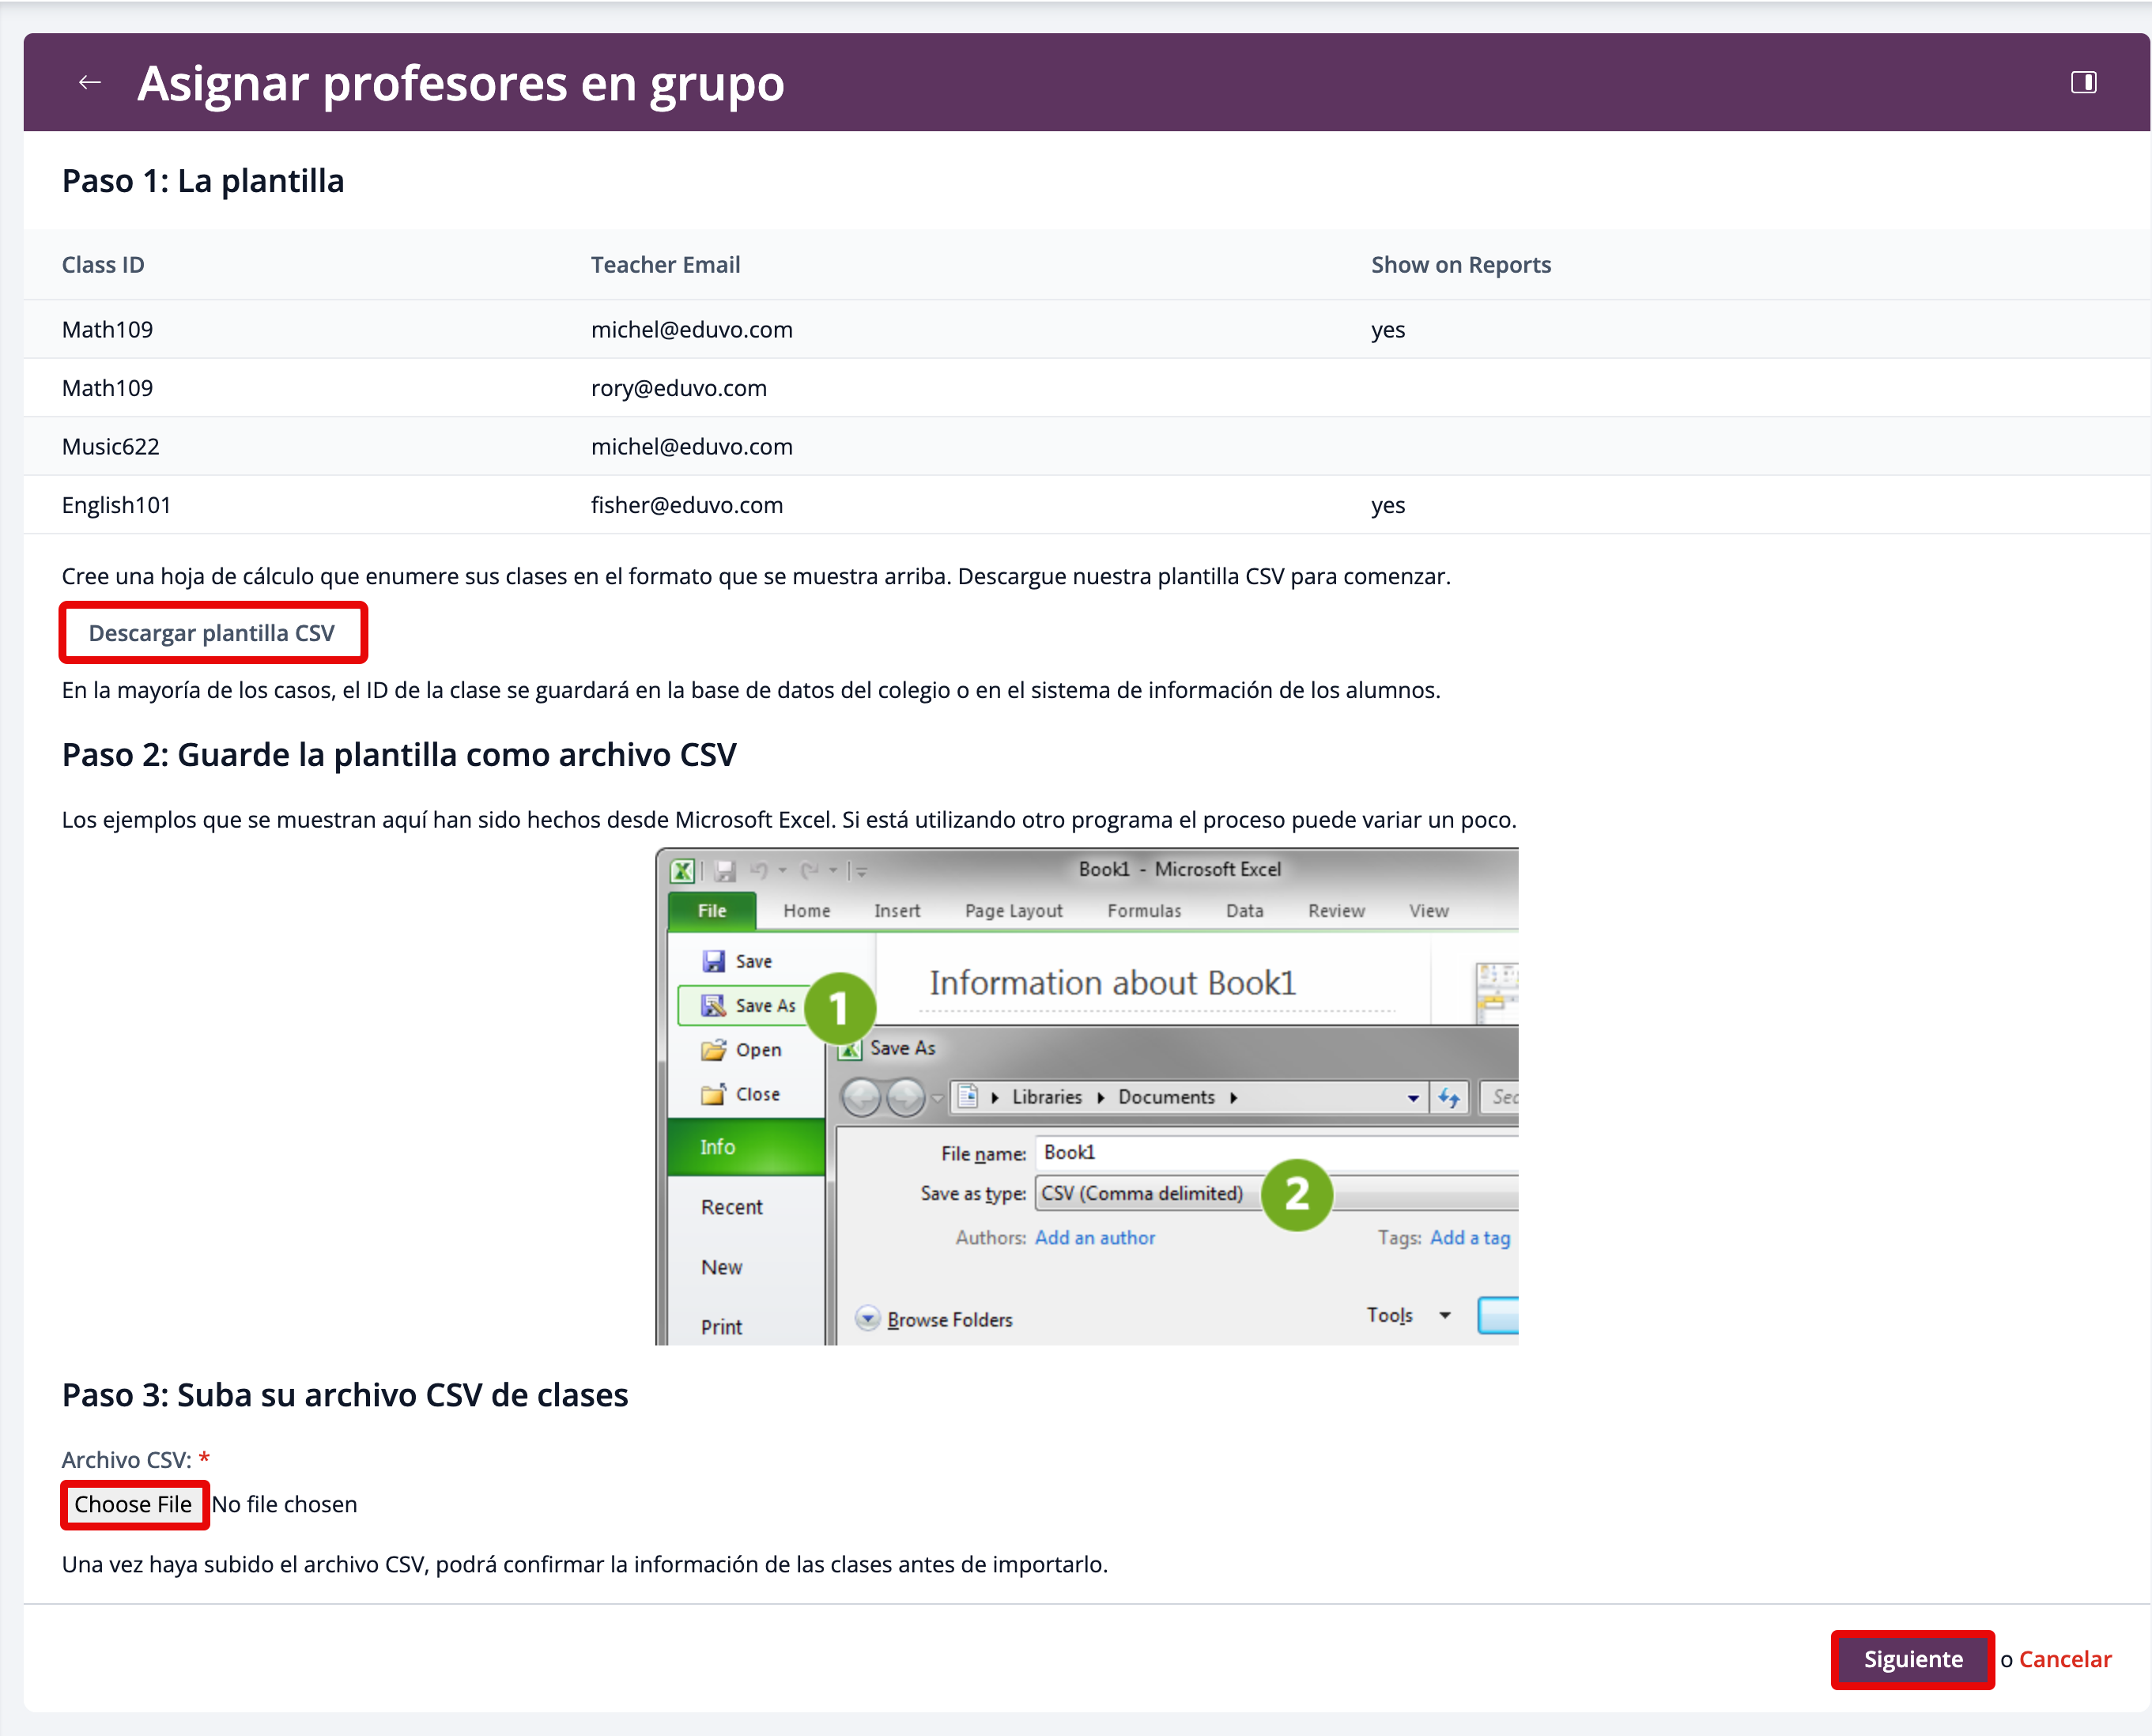The image size is (2152, 1736).
Task: Select Info item in Excel sidebar
Action: pyautogui.click(x=718, y=1147)
